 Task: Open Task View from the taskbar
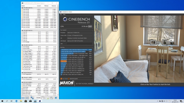[11, 101]
